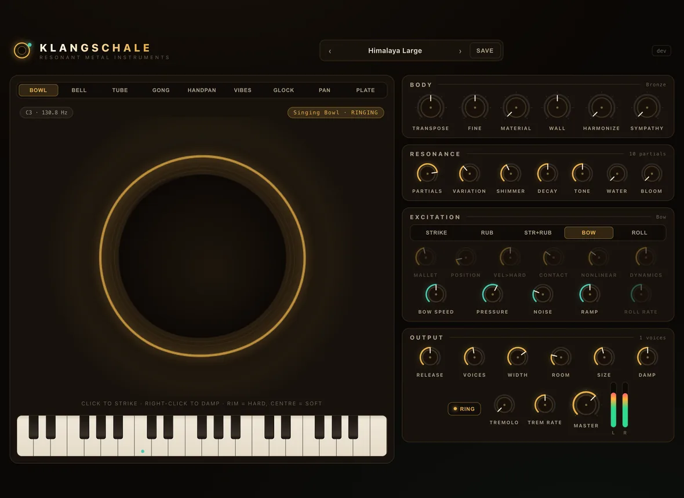Click the DAMP knob
684x498 pixels.
click(x=647, y=357)
